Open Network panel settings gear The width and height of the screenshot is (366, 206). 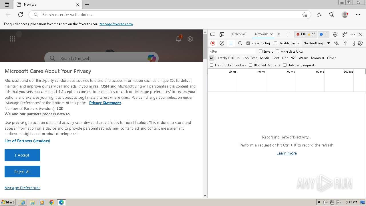point(360,43)
